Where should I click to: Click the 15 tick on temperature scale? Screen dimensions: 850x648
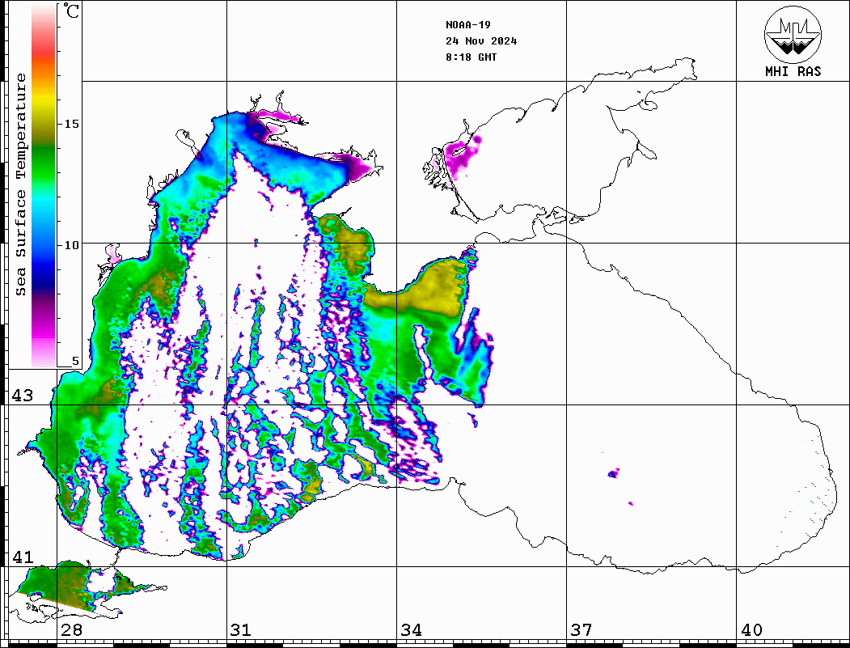pos(71,124)
